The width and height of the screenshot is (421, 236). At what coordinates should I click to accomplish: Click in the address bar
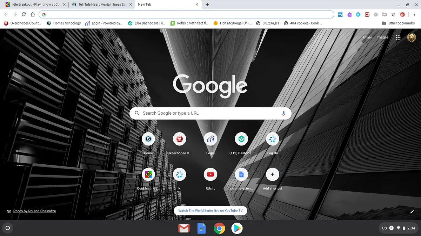click(x=186, y=14)
